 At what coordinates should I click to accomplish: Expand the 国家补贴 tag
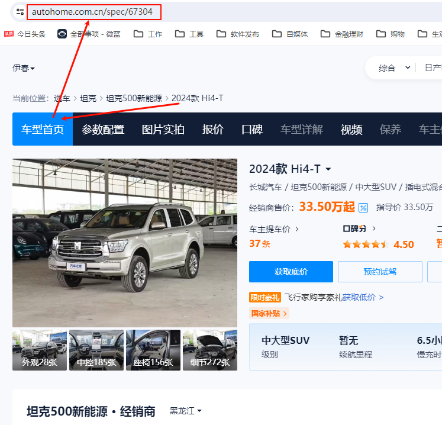269,313
